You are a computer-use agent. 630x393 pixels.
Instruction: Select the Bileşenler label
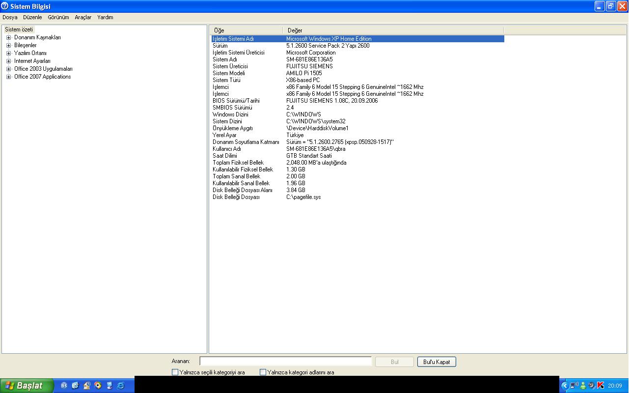[x=25, y=45]
